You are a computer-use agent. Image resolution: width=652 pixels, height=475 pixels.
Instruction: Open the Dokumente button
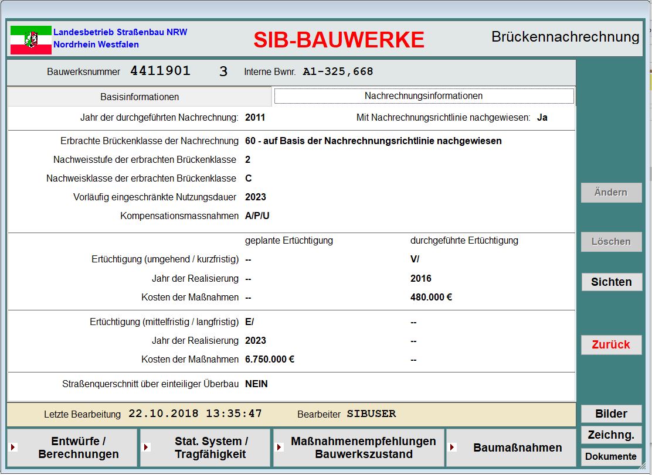[x=611, y=456]
